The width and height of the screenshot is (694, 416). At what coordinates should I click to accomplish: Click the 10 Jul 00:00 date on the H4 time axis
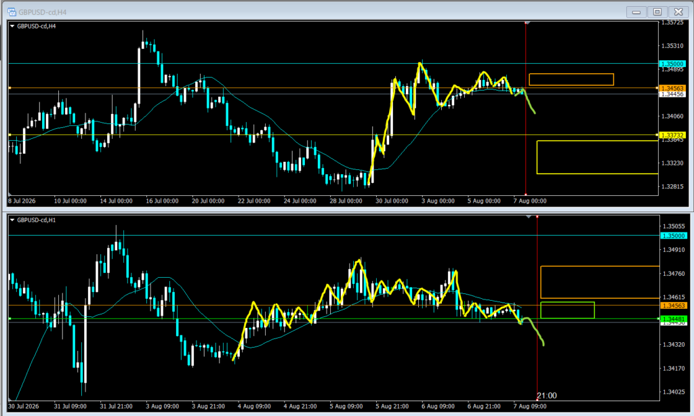pos(70,201)
